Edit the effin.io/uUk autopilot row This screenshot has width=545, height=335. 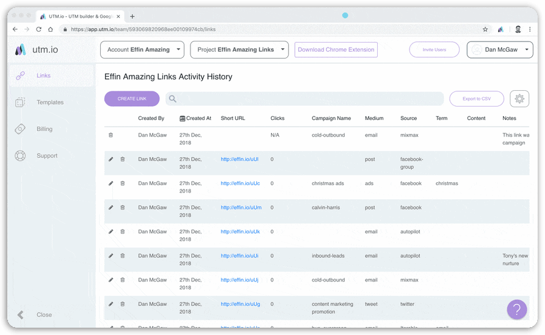(110, 231)
